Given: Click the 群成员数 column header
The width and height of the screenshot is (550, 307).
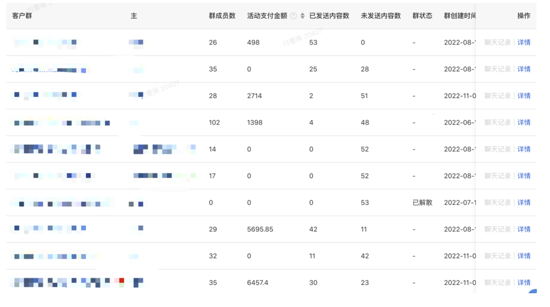Looking at the screenshot, I should pos(222,16).
